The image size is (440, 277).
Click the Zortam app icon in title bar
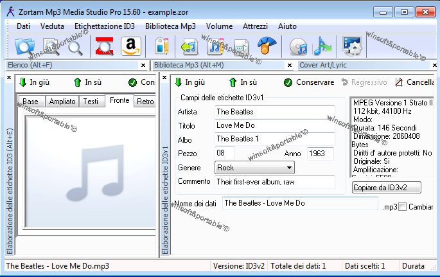(x=10, y=12)
